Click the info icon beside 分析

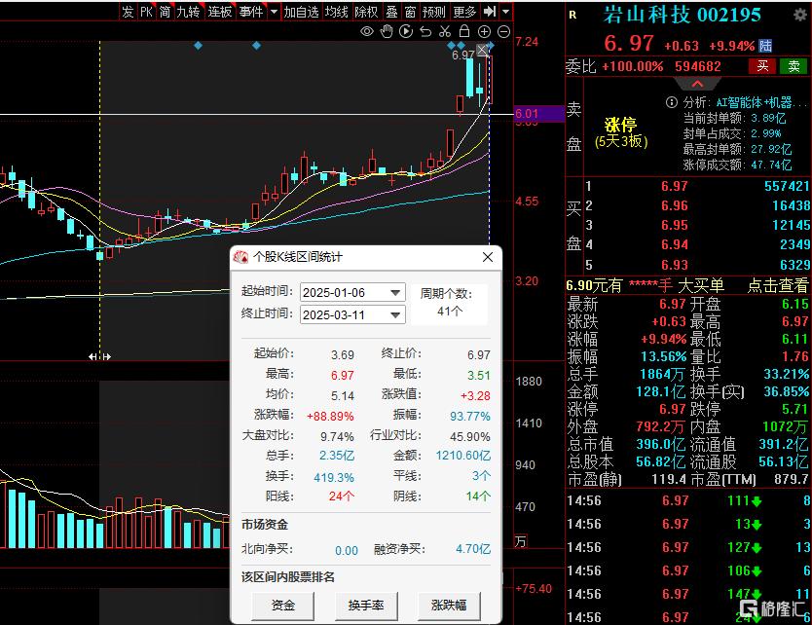pyautogui.click(x=671, y=102)
